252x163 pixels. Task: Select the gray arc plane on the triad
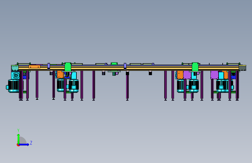(23, 140)
